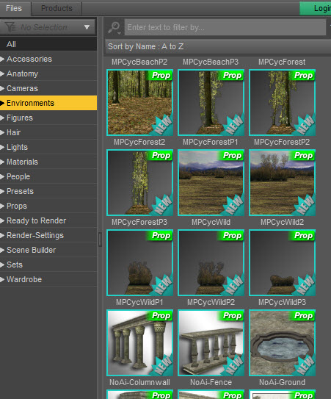Select the All category

[48, 44]
